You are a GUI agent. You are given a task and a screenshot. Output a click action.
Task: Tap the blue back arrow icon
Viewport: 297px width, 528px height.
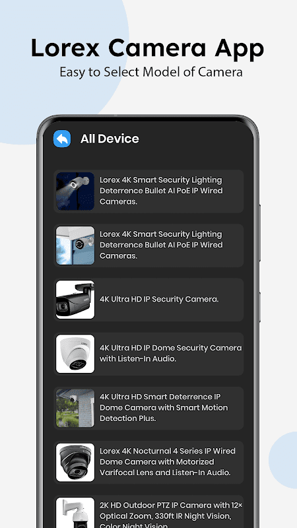(62, 139)
